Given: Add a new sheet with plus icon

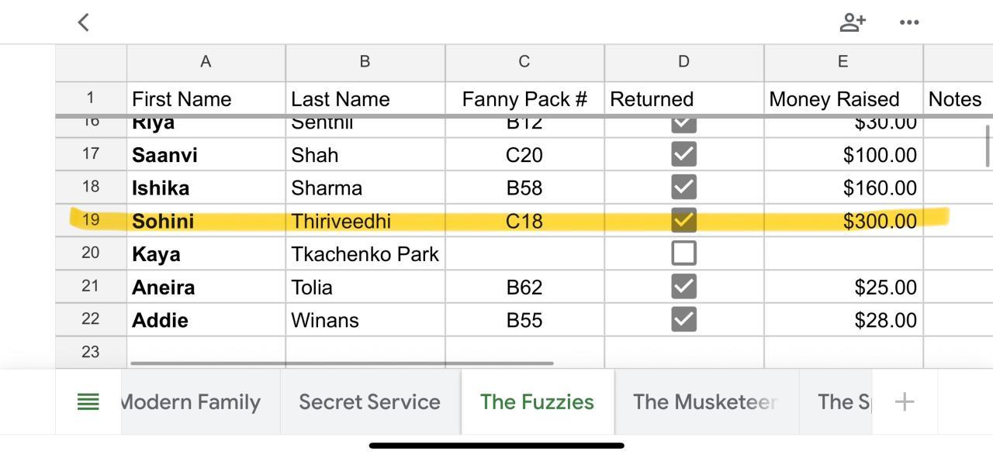Looking at the screenshot, I should (904, 401).
